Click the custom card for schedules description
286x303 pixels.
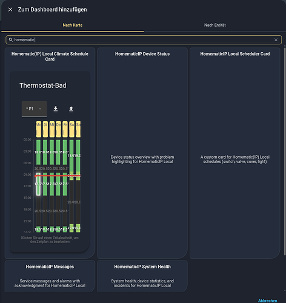[235, 159]
